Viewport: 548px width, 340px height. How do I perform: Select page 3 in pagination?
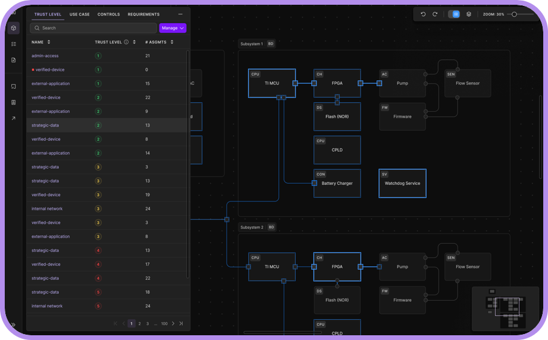click(x=148, y=323)
